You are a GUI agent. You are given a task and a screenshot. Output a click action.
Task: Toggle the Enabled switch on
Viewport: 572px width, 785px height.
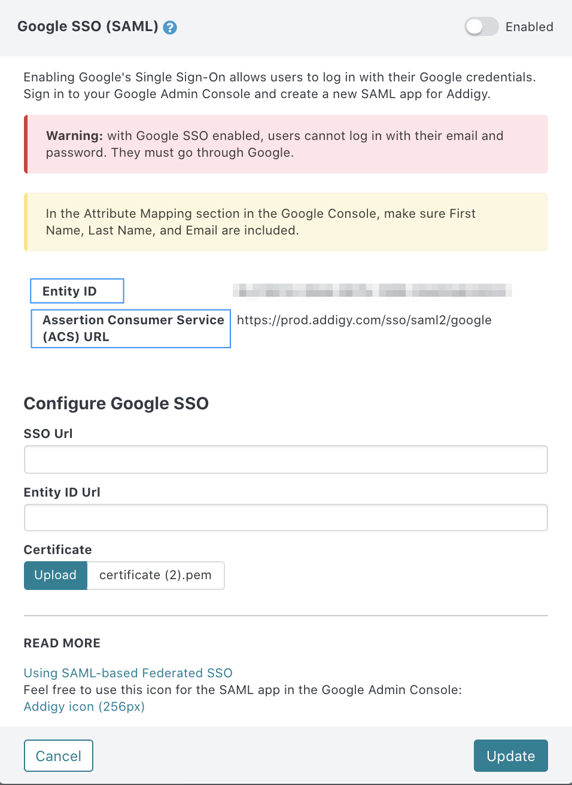[x=482, y=27]
